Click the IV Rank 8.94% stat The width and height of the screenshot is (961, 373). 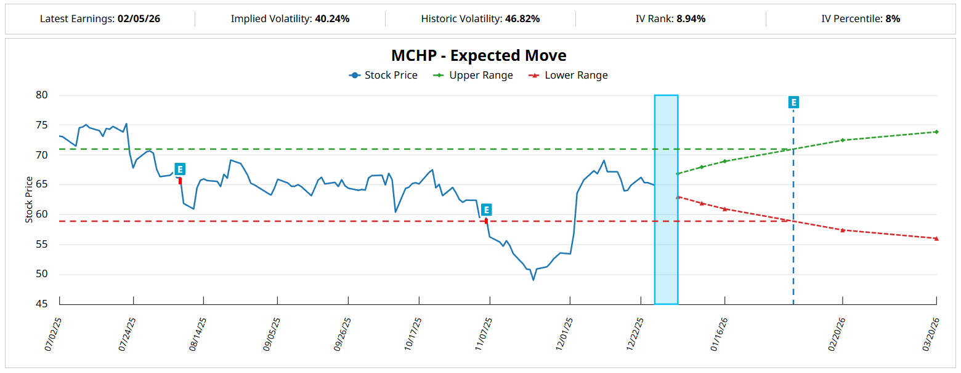(691, 18)
